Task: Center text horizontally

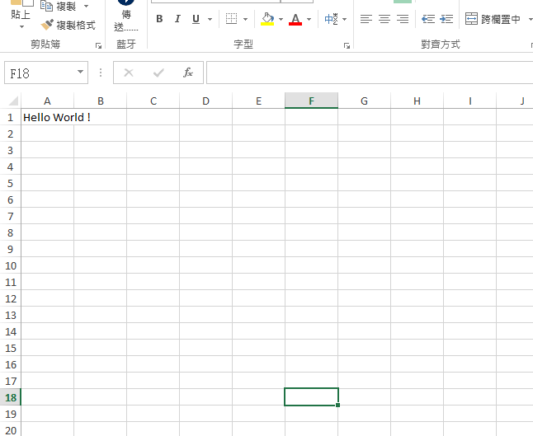Action: point(384,19)
